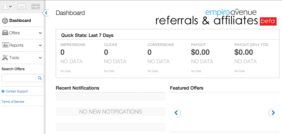Click the Offers drawer icon
This screenshot has height=134, width=282.
coord(5,33)
